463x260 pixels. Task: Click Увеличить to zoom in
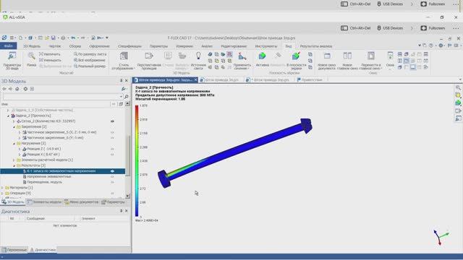[x=50, y=54]
